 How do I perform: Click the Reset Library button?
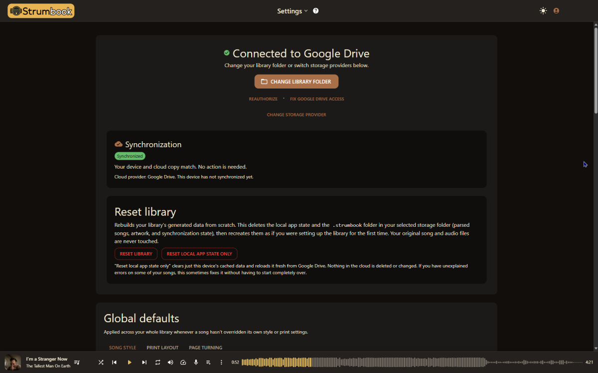[x=136, y=254]
